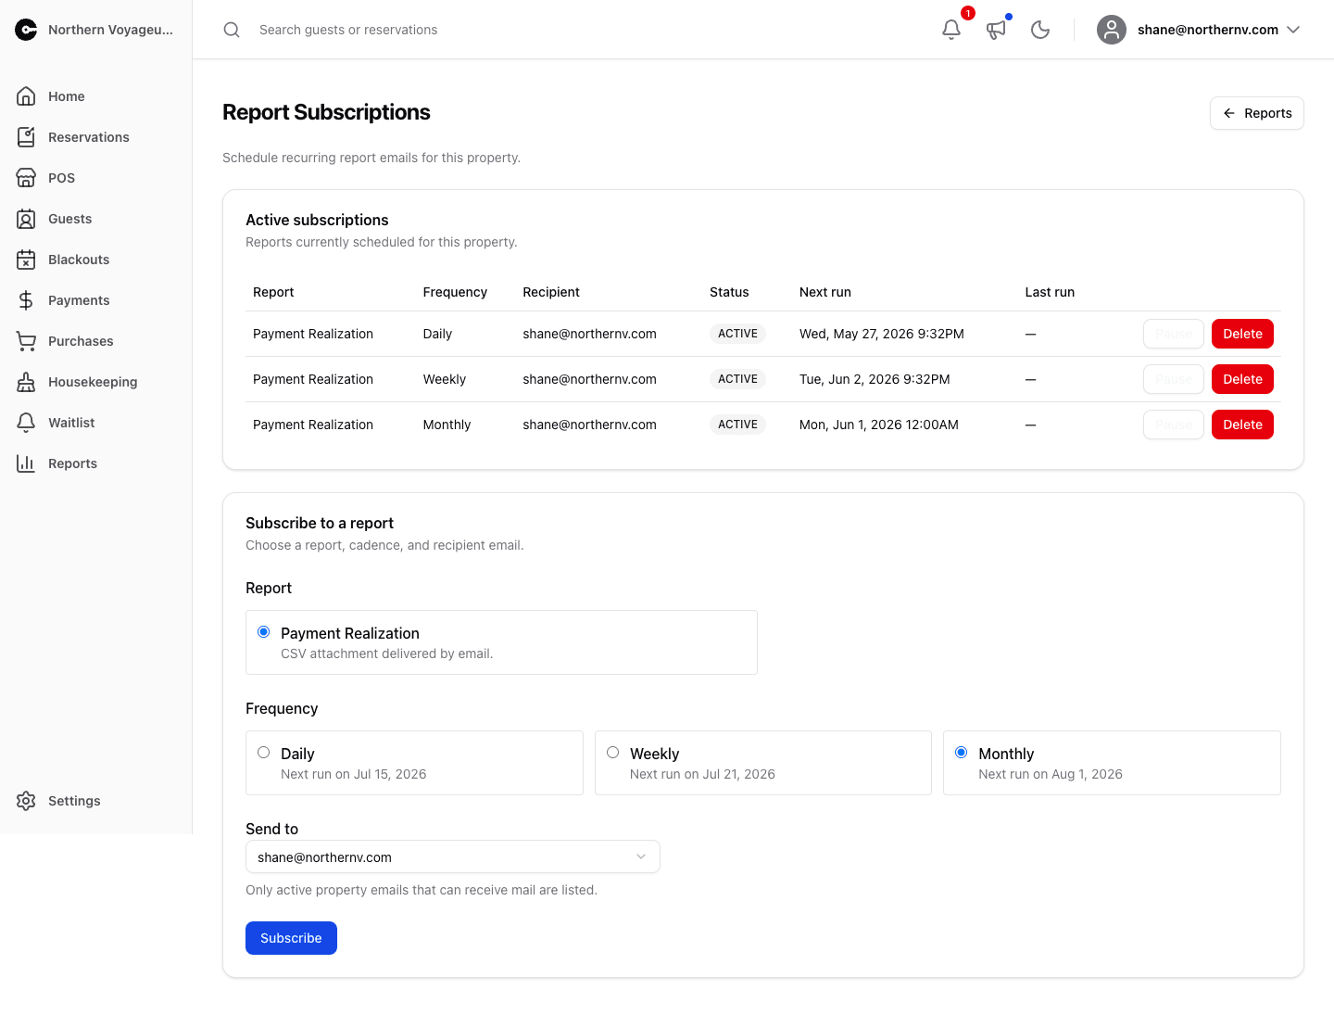
Task: Click 'Next run on Jul 21, 2026' text
Action: (702, 774)
